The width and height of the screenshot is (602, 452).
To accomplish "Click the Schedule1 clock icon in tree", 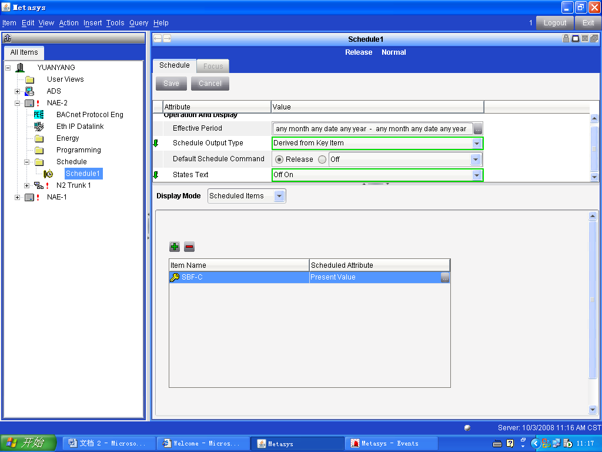I will pyautogui.click(x=48, y=174).
